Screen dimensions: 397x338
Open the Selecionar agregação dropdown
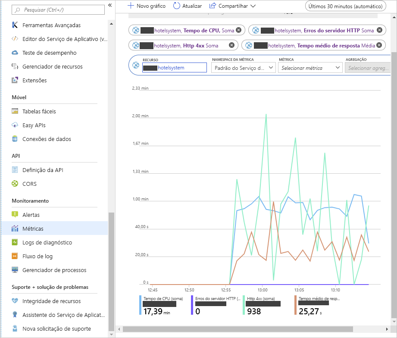click(x=368, y=68)
